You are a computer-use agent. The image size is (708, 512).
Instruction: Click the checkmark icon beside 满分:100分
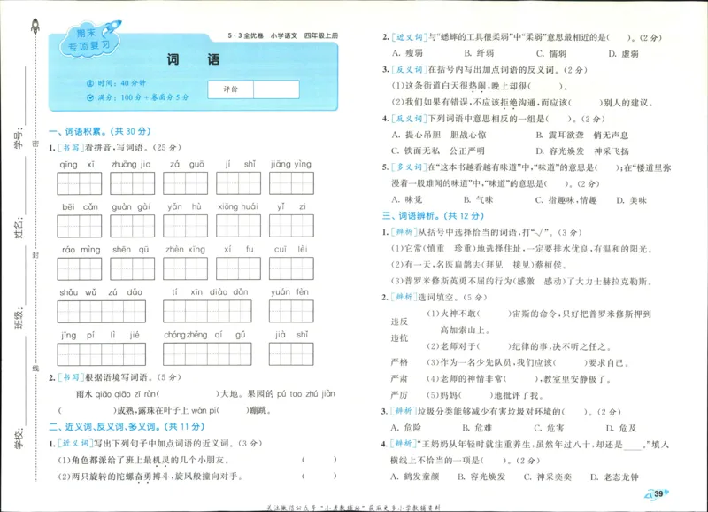90,97
